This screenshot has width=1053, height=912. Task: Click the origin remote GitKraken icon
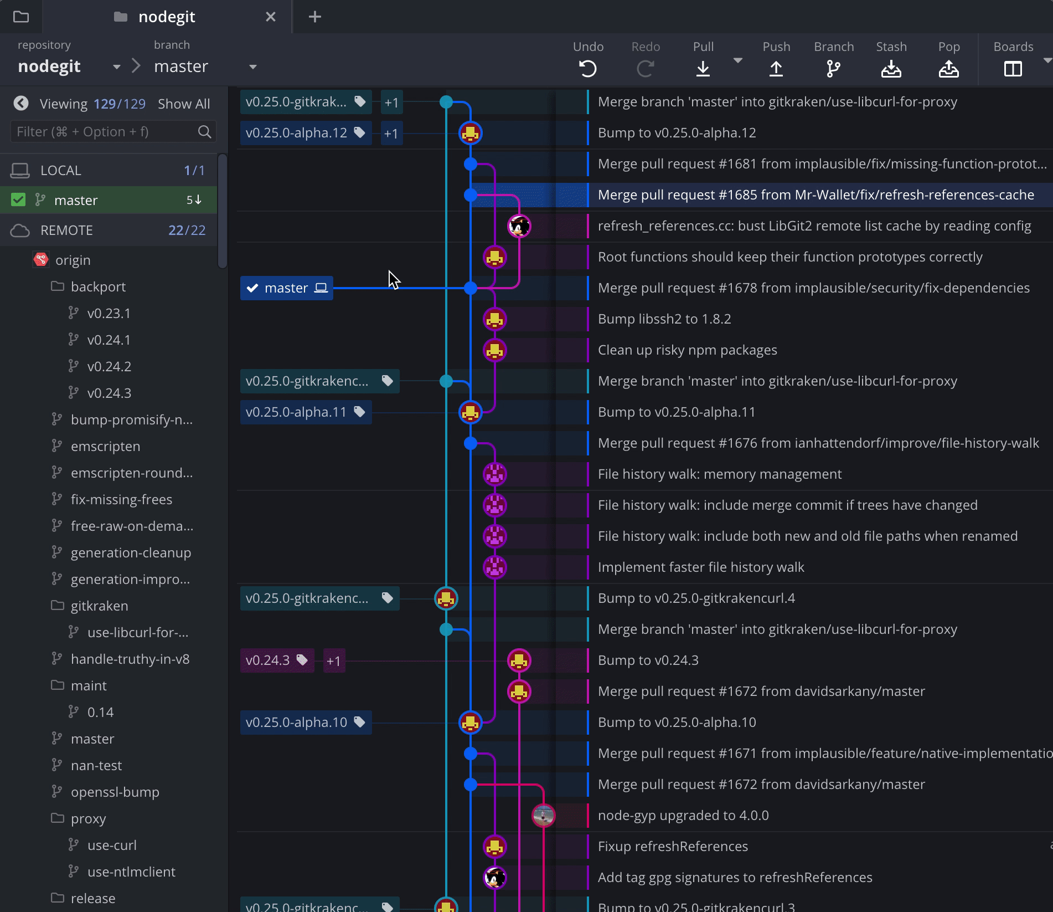[41, 259]
